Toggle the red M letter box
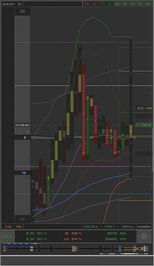The image size is (154, 266). click(x=87, y=4)
